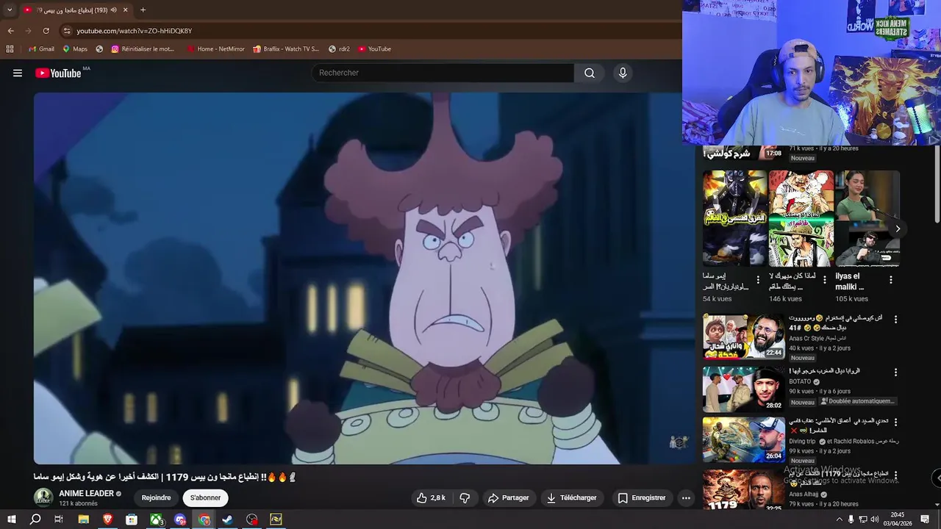This screenshot has width=941, height=529.
Task: Show hidden system tray icons
Action: 839,519
